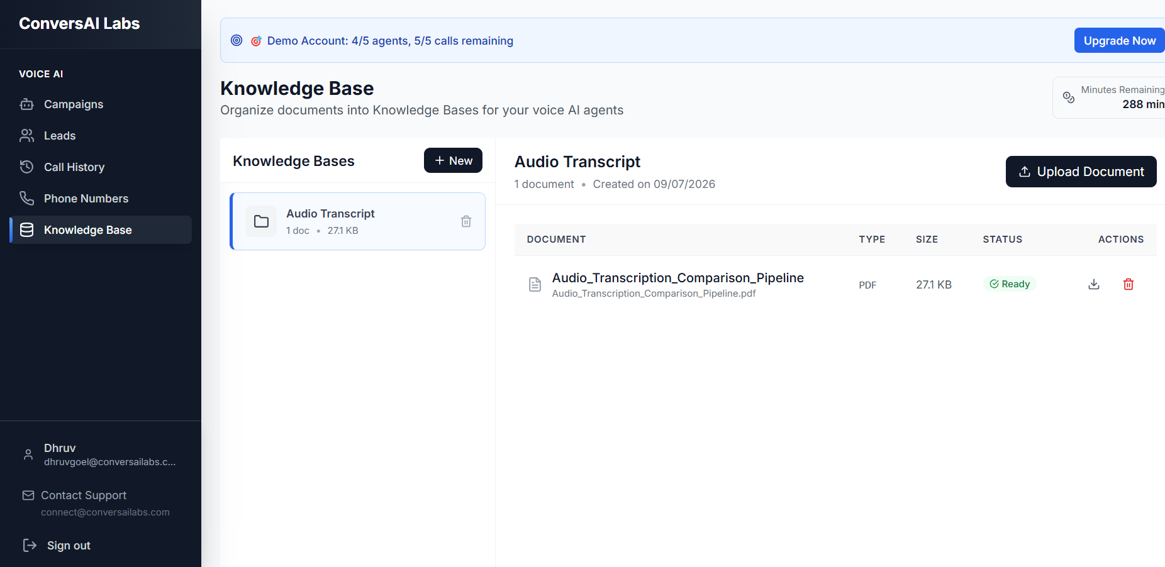Click the ConversAI Labs logo text
Image resolution: width=1165 pixels, height=567 pixels.
(79, 23)
